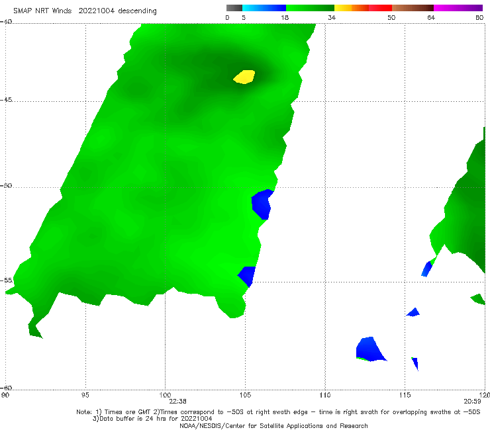The image size is (490, 430).
Task: Click the latitude label '-55'
Action: (x=6, y=280)
